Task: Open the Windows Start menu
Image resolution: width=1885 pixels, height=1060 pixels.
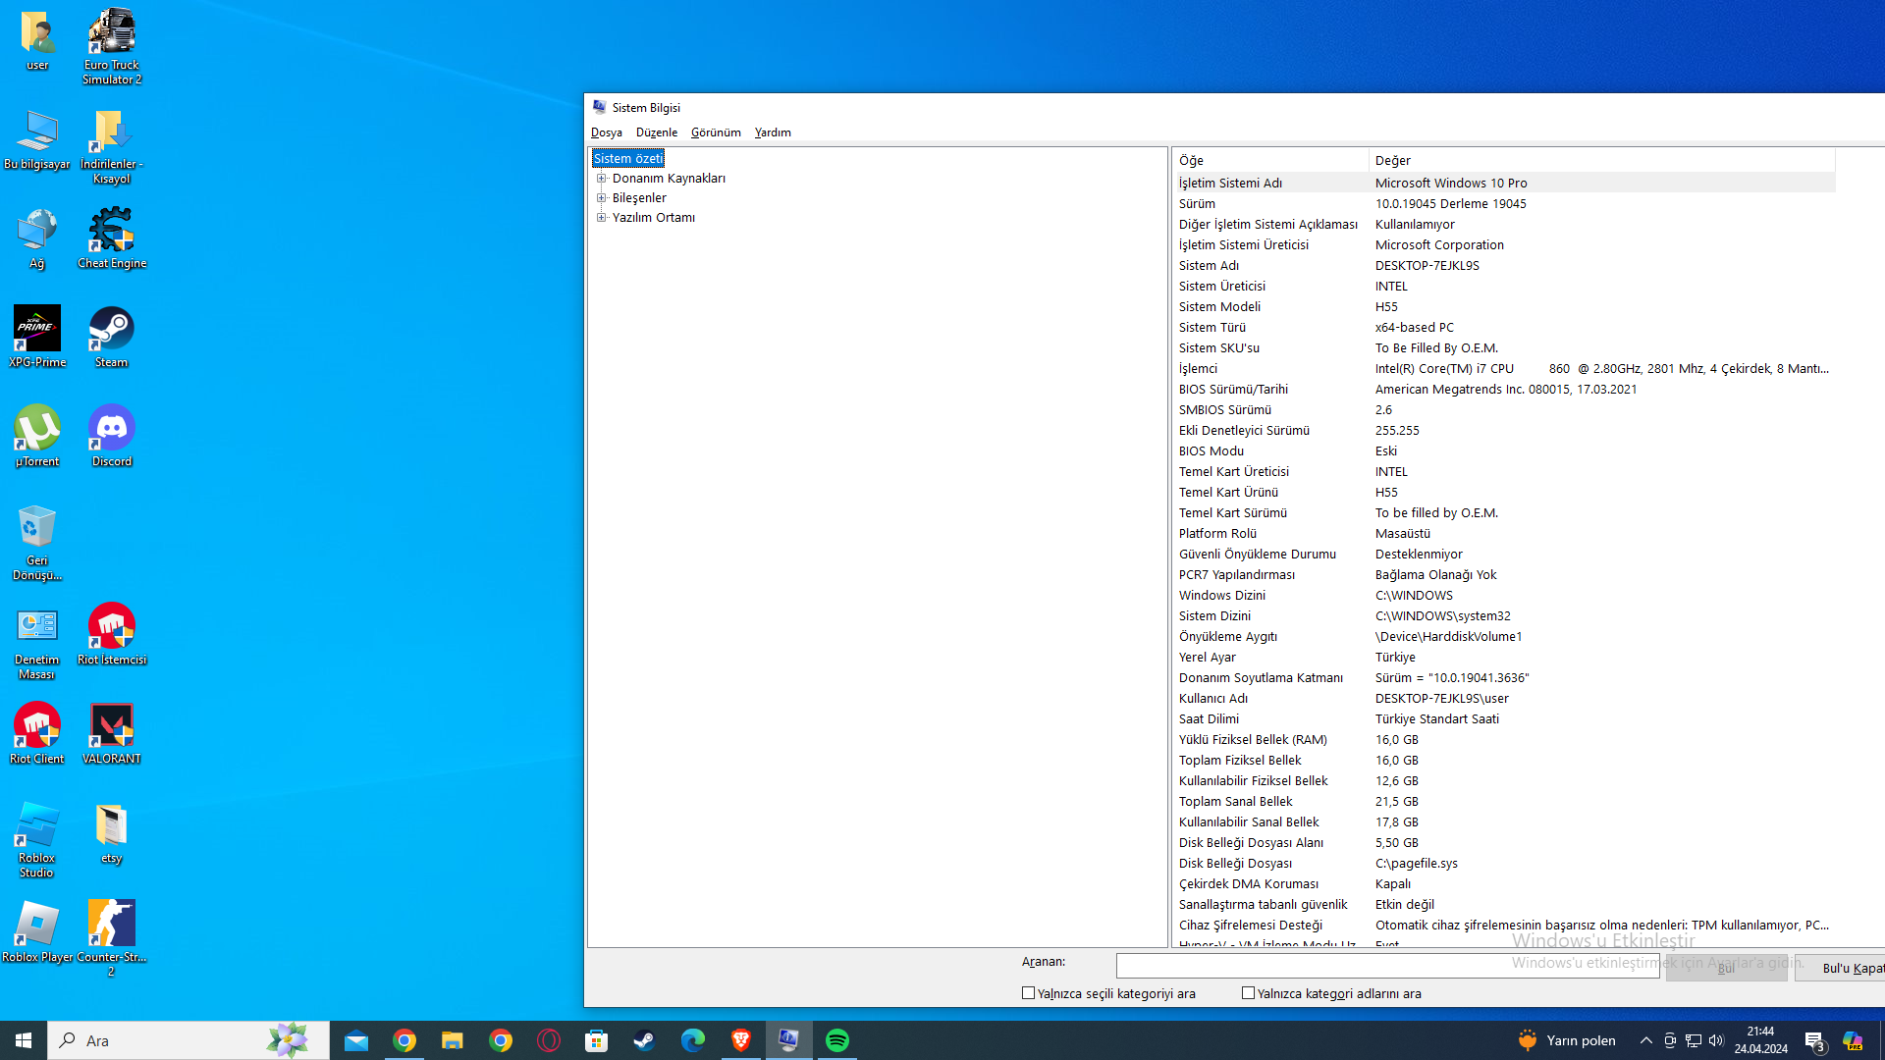Action: (24, 1040)
